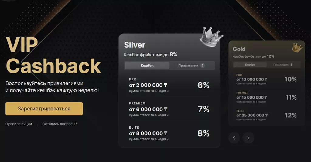Click the Silver PRO 6% tier row

(169, 85)
